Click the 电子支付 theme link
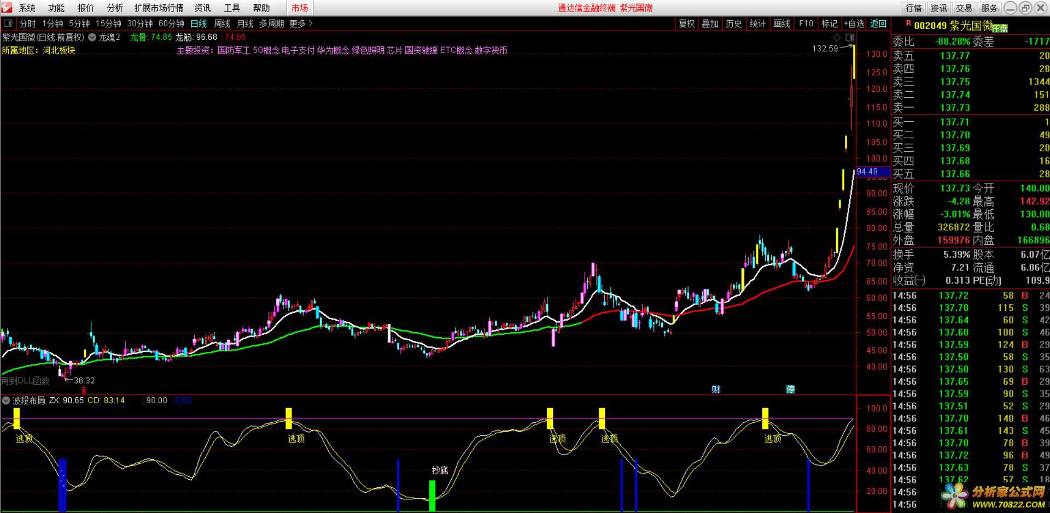 pyautogui.click(x=298, y=50)
